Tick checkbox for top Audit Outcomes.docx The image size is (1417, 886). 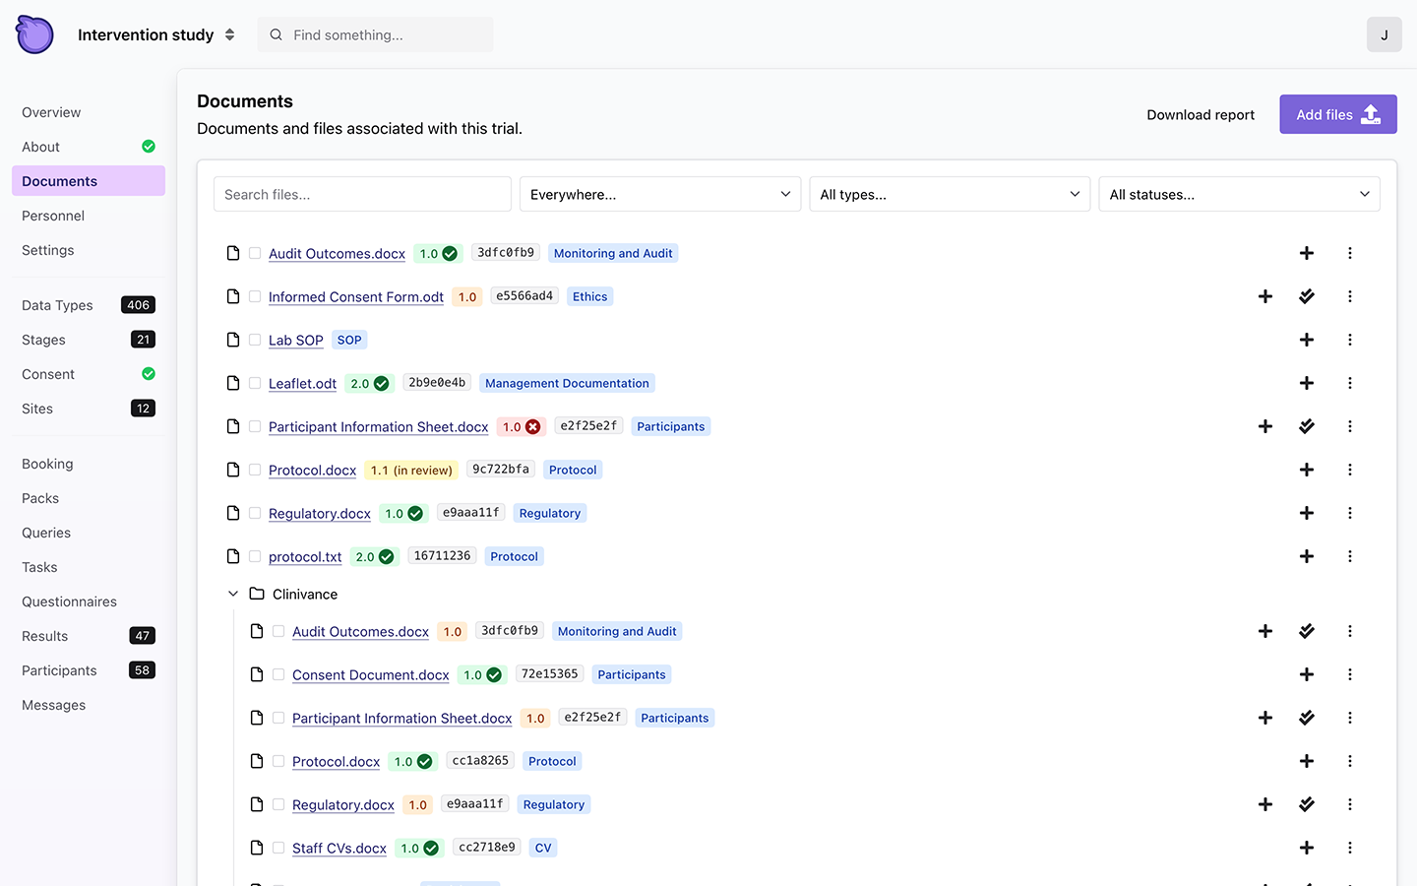[255, 253]
